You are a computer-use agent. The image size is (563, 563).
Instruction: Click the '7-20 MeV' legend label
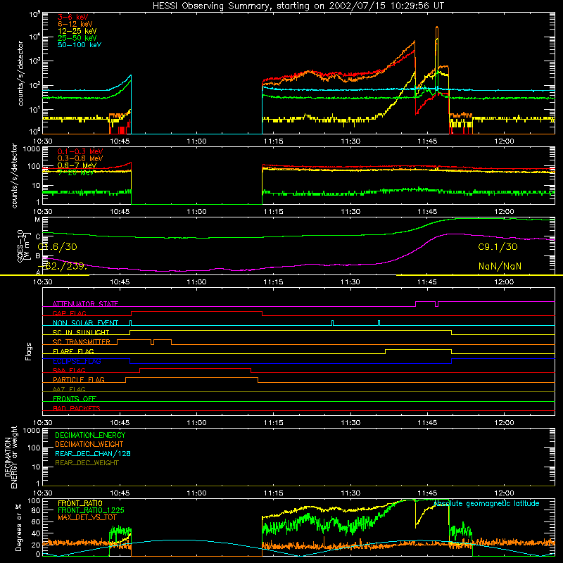(76, 172)
